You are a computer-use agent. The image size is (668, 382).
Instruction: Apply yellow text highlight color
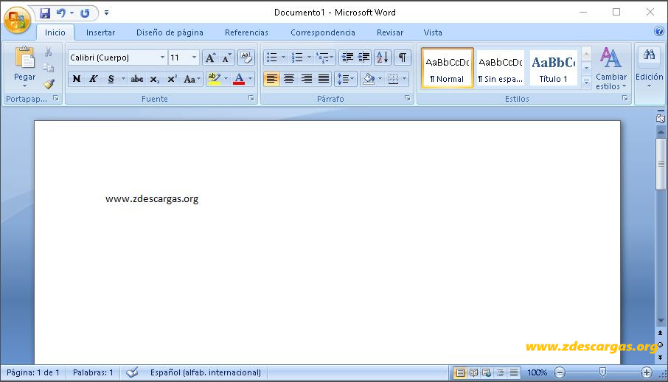click(214, 79)
